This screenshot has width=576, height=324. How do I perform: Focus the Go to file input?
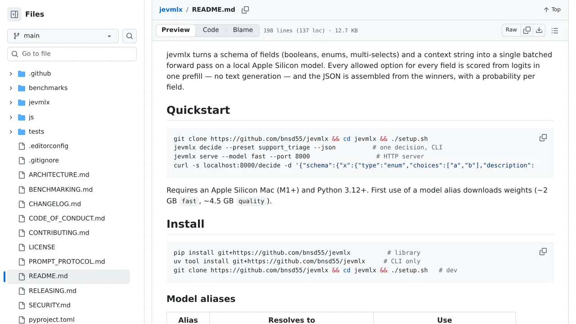point(72,54)
